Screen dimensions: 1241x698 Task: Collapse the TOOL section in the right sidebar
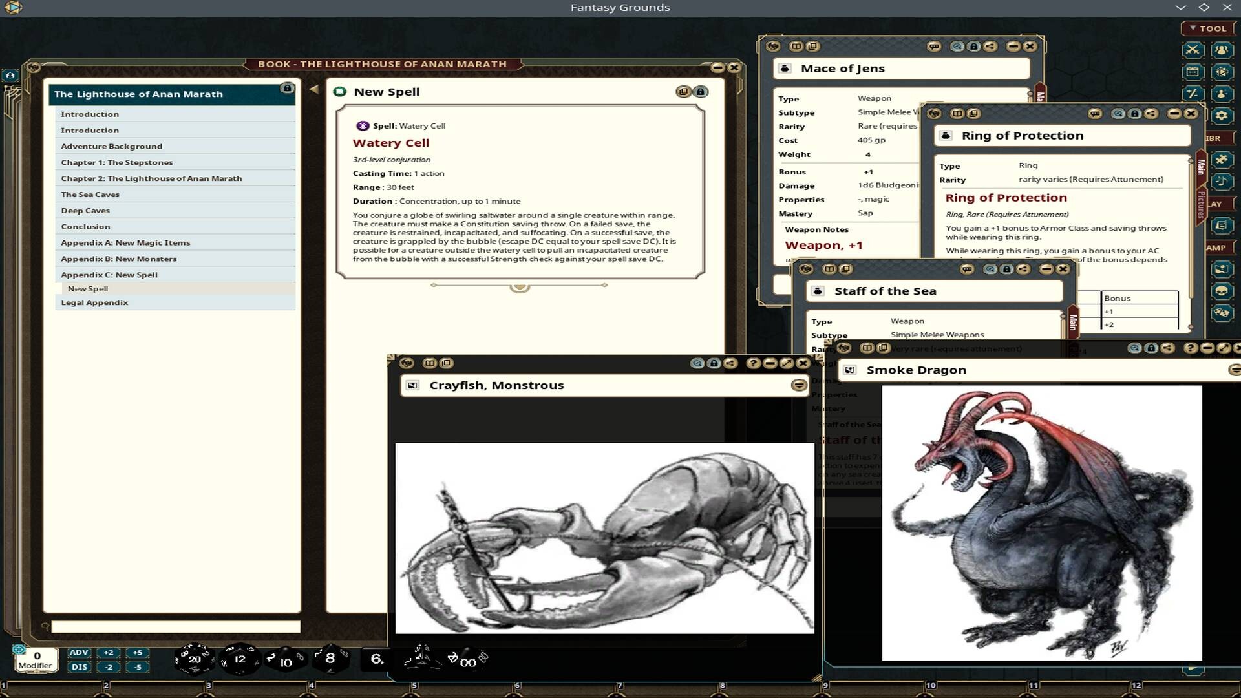[x=1194, y=28]
